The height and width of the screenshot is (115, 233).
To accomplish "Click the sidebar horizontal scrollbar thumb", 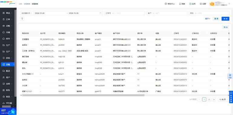I will coord(6,107).
